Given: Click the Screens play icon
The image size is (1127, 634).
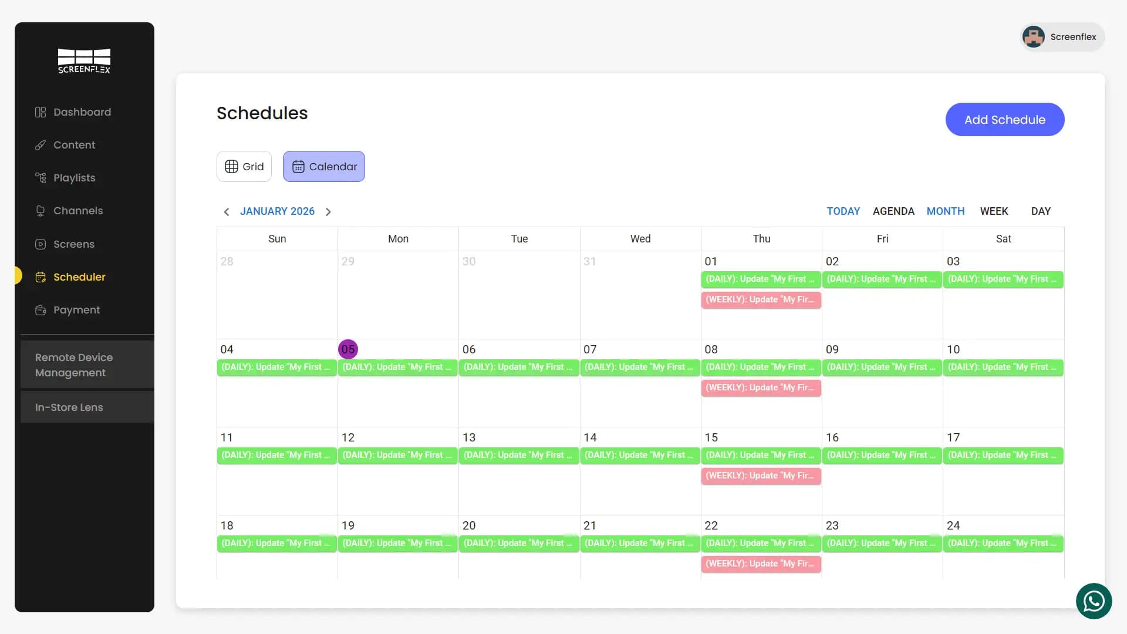Looking at the screenshot, I should pos(40,244).
